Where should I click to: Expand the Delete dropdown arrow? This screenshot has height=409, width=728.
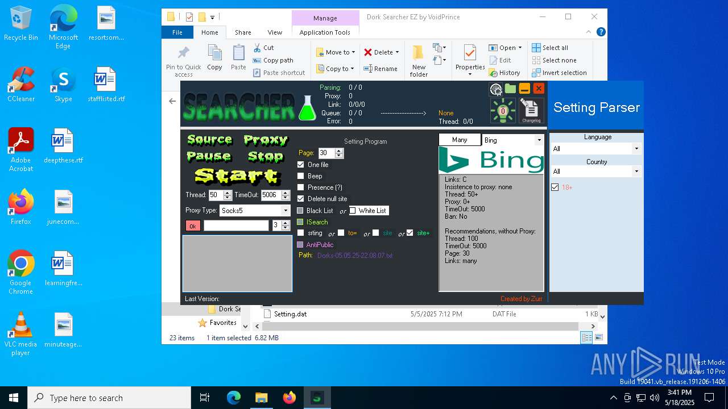pos(397,52)
